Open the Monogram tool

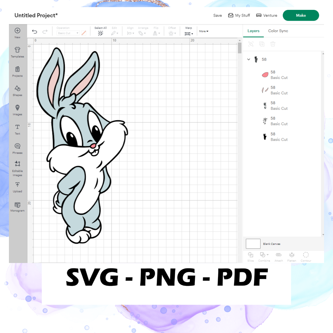17,207
